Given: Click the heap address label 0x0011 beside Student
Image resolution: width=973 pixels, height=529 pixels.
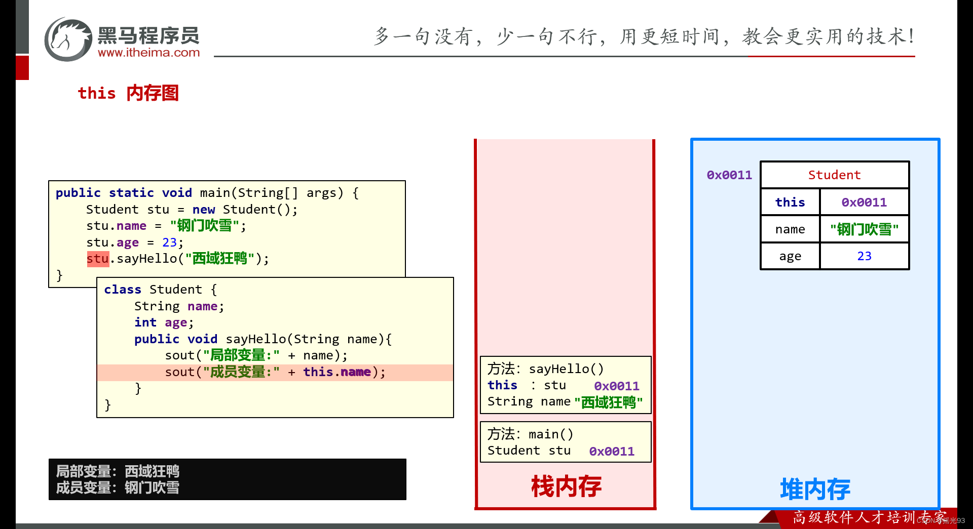Looking at the screenshot, I should 729,175.
